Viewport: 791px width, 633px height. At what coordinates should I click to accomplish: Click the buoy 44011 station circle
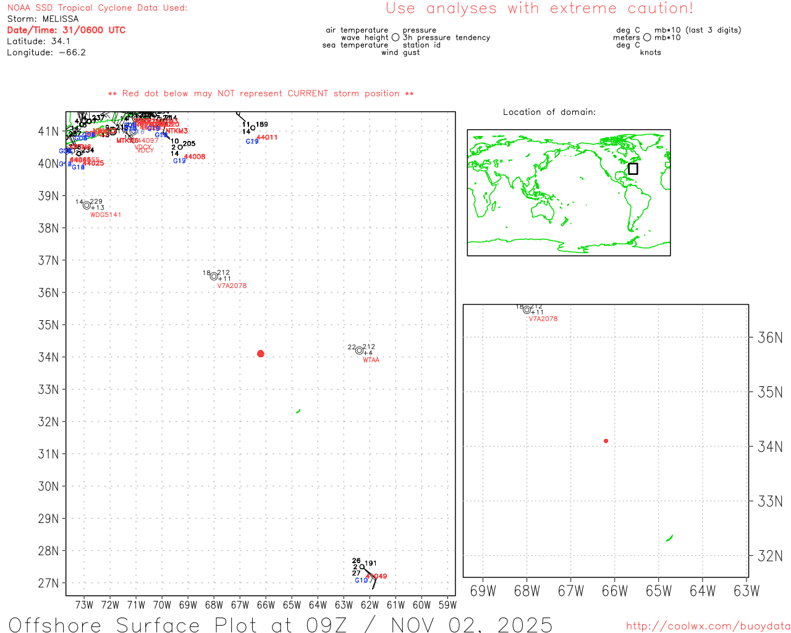(x=253, y=128)
